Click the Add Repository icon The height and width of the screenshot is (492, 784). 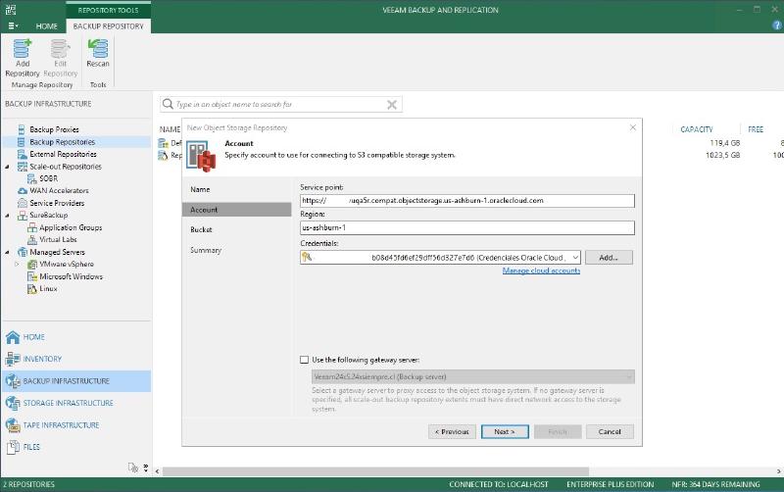tap(22, 49)
